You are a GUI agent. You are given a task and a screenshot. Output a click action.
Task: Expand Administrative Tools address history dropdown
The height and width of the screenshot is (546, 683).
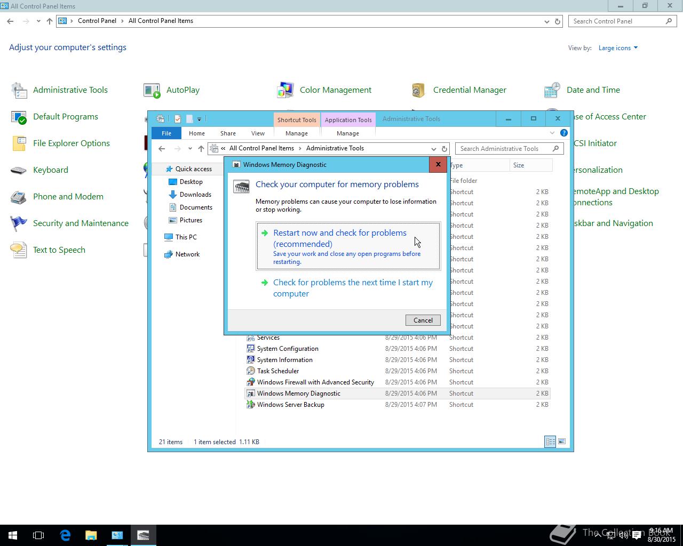coord(433,149)
